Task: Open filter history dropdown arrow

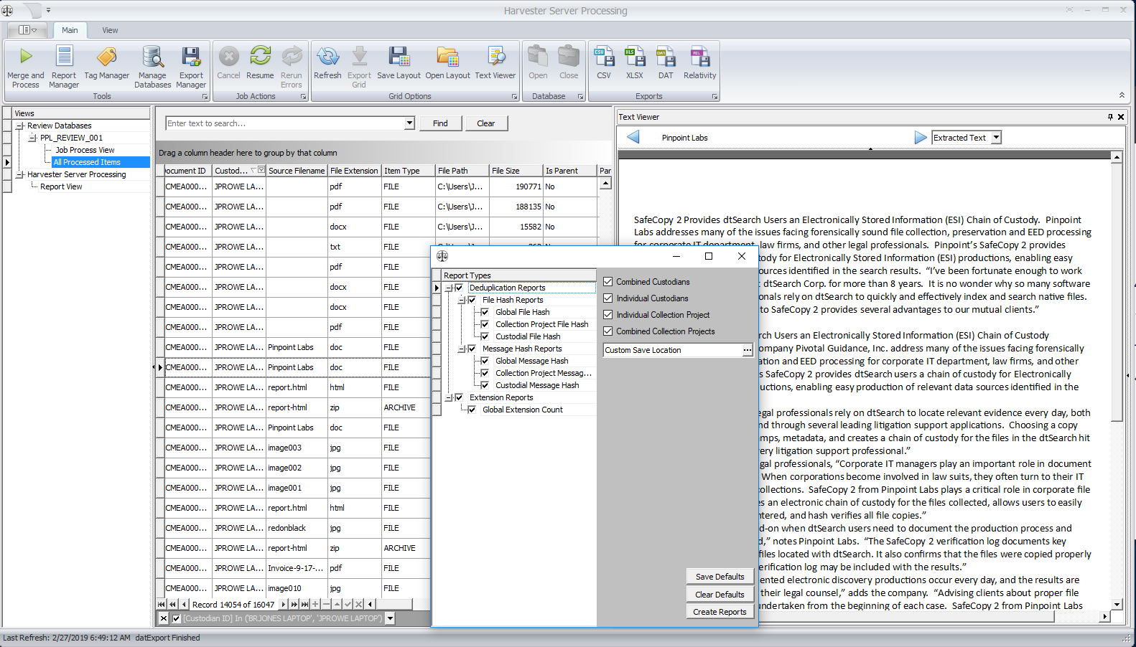Action: (x=390, y=618)
